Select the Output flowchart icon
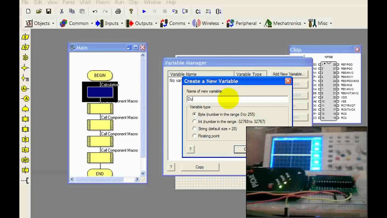Viewport: 387px width, 218px height. (25, 47)
